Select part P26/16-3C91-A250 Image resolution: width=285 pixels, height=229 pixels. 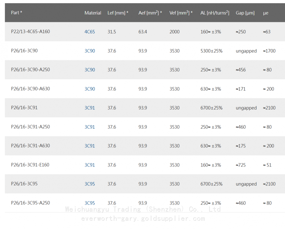click(x=30, y=127)
